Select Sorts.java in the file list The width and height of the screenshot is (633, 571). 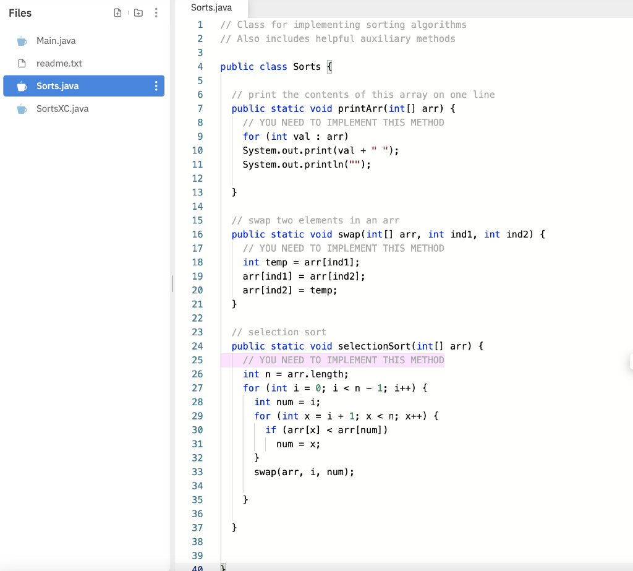coord(84,85)
